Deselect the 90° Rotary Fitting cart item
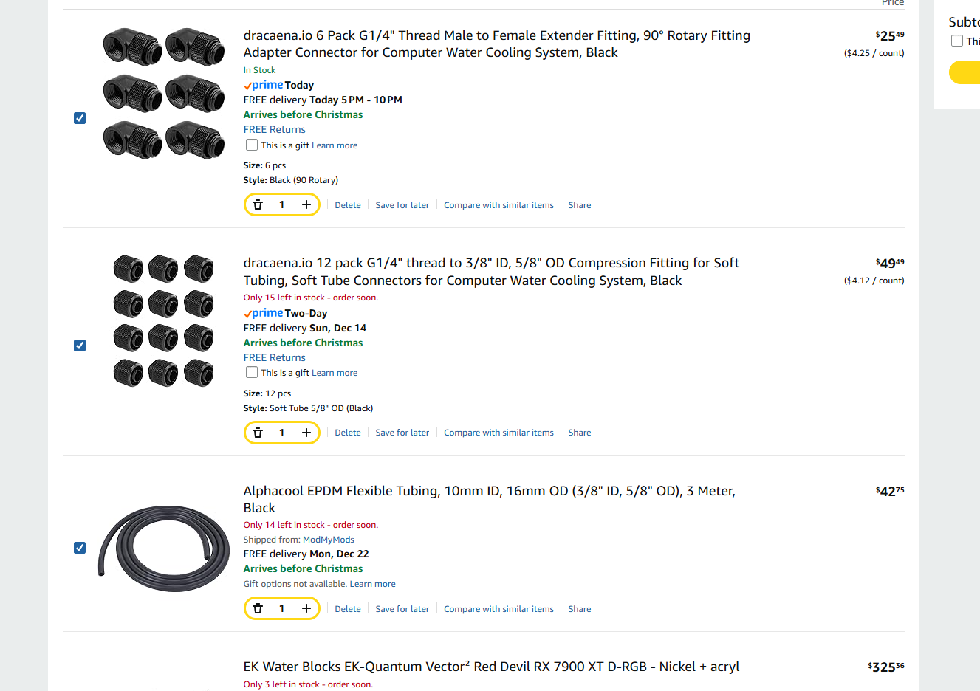This screenshot has width=980, height=691. [x=80, y=118]
